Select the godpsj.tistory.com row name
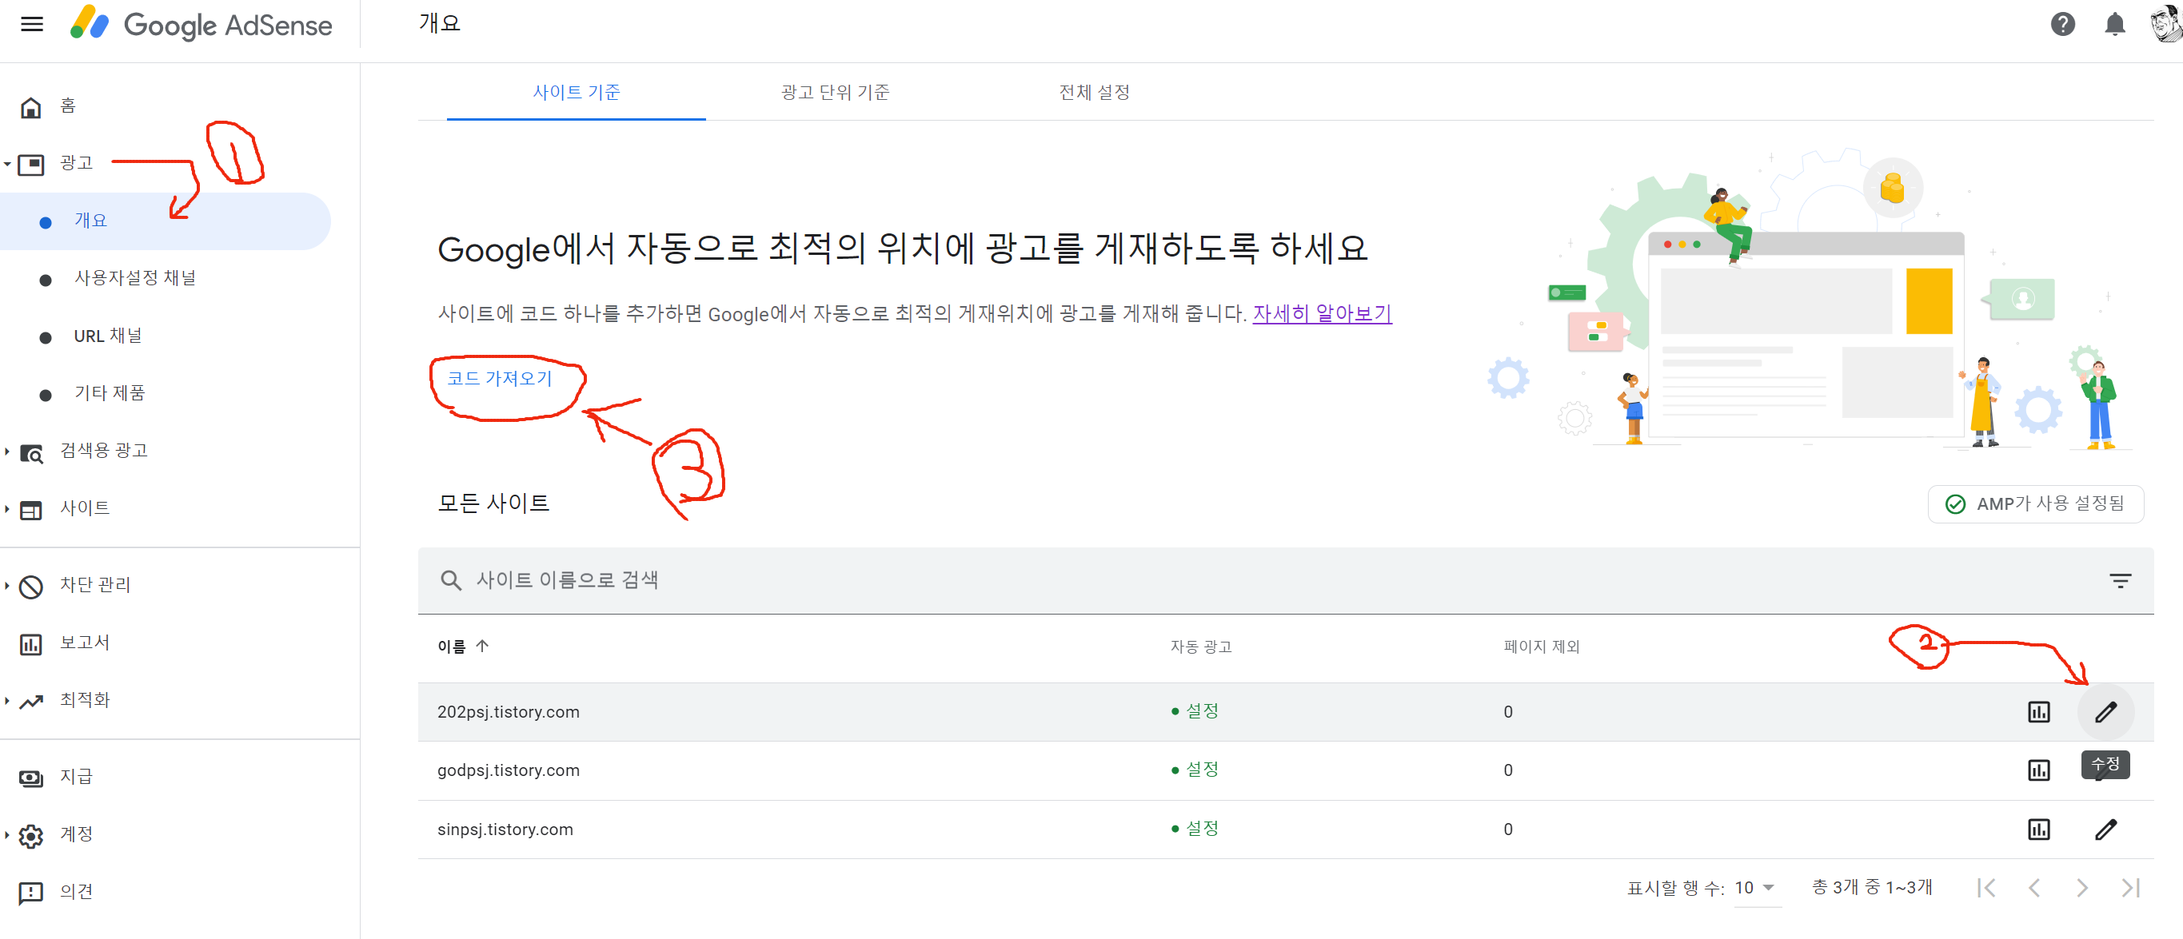The width and height of the screenshot is (2183, 939). [509, 771]
